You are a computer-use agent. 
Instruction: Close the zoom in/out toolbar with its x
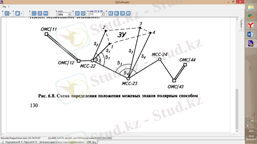73,11
